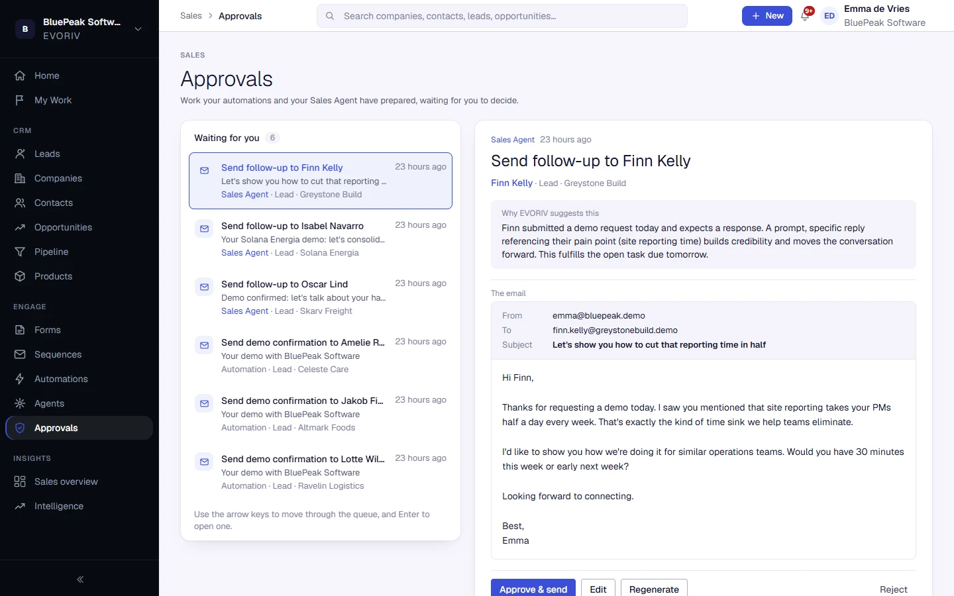Screen dimensions: 954x596
Task: Click the Approve & send button
Action: (533, 589)
